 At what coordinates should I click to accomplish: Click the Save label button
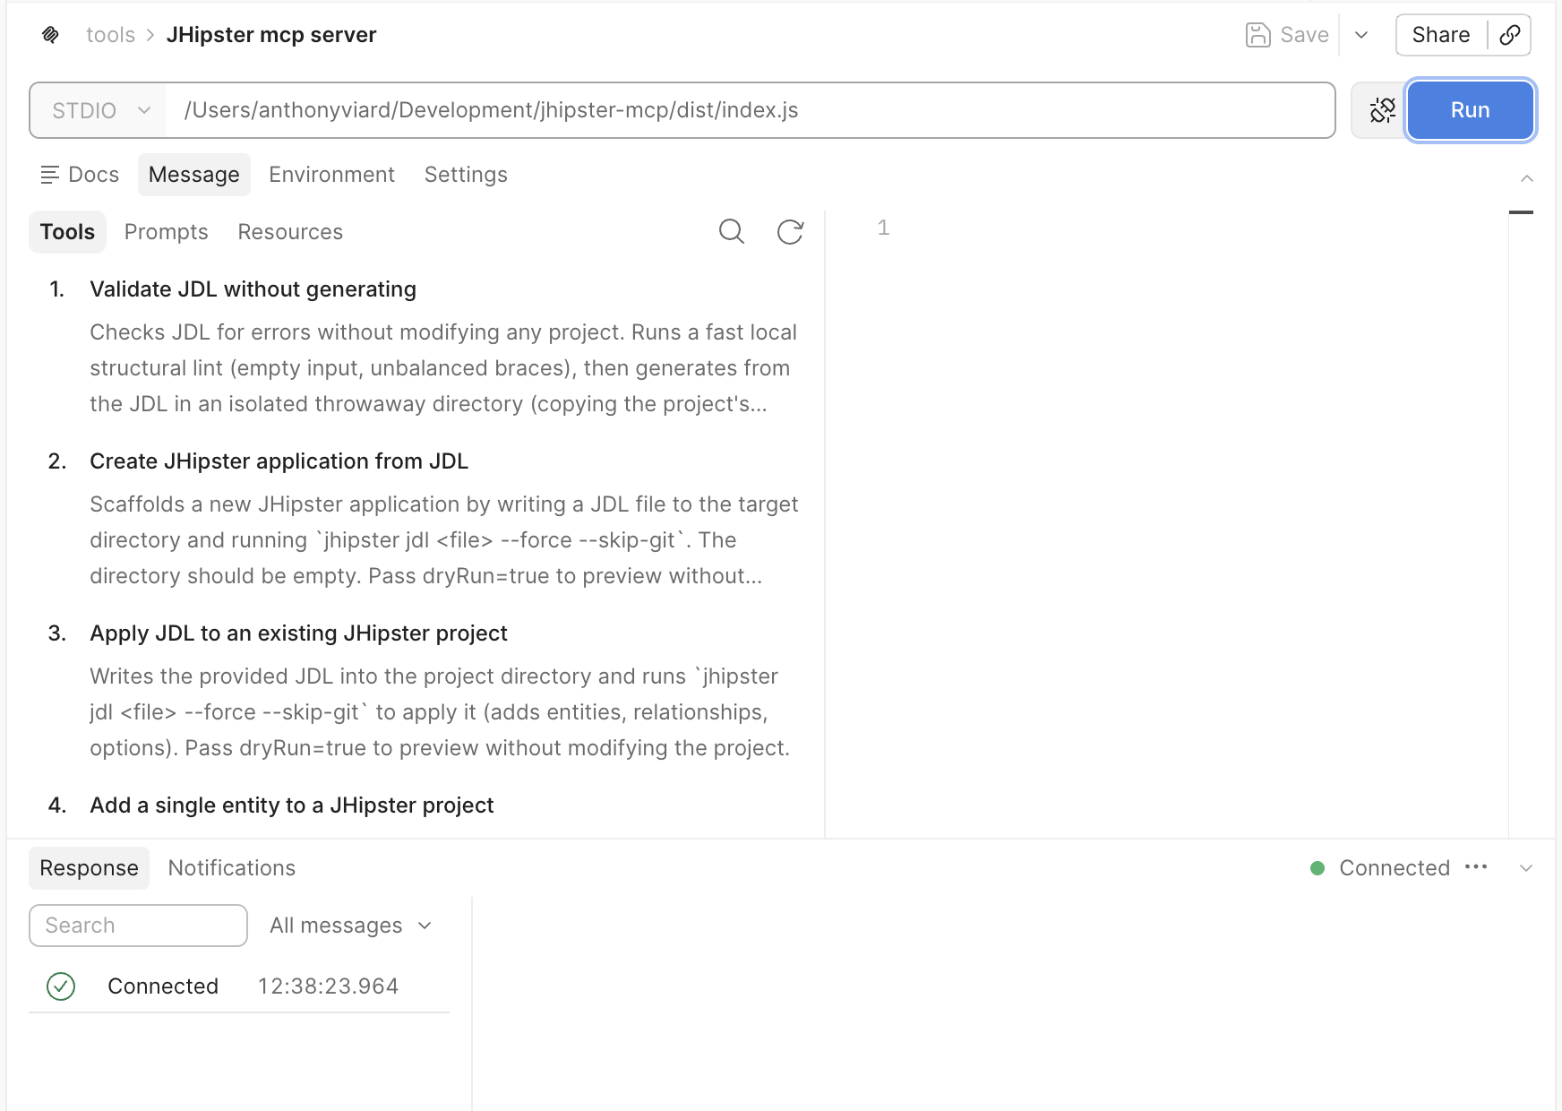tap(1304, 35)
